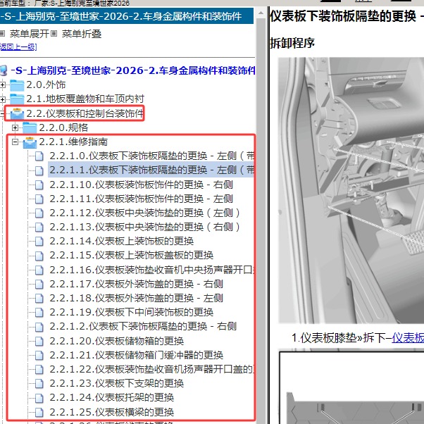The height and width of the screenshot is (424, 424).
Task: Open 2.2.1.2.仪表板下装饰板隔垫的更换 - 右侧
Action: pyautogui.click(x=143, y=326)
